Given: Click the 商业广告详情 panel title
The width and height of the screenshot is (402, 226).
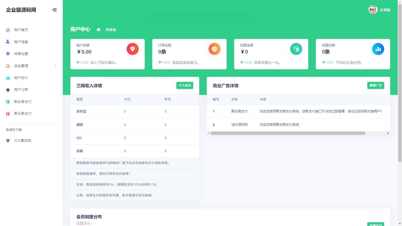Looking at the screenshot, I should click(226, 86).
